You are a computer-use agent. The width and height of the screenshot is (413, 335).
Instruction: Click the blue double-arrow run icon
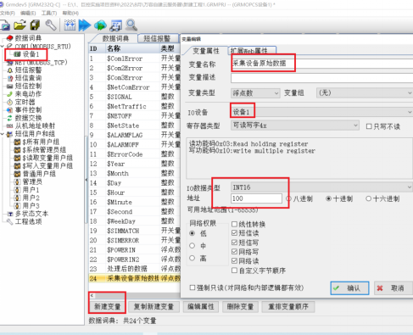[85, 25]
